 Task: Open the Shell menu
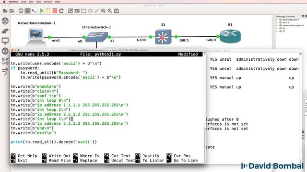(24, 2)
